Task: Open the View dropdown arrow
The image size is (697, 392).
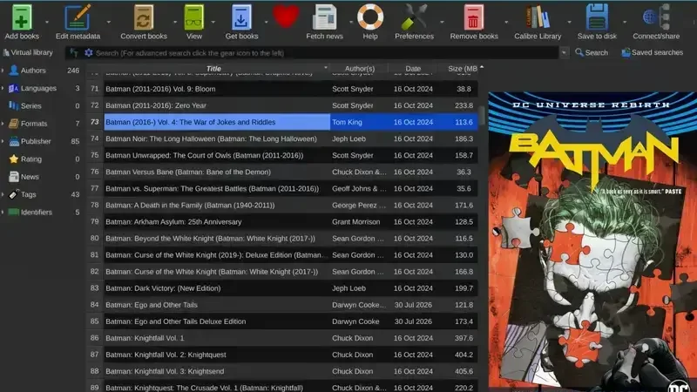Action: (x=213, y=21)
